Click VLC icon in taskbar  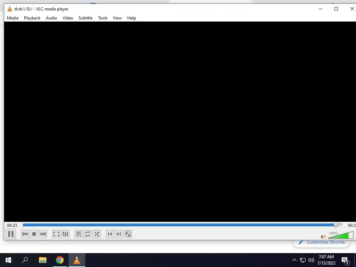(77, 260)
